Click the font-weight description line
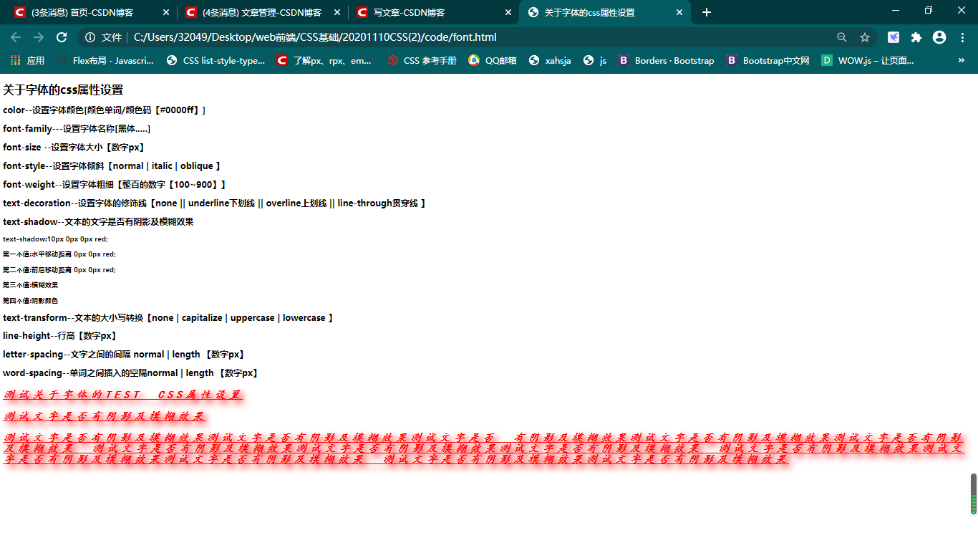Viewport: 978px width, 548px height. (115, 185)
